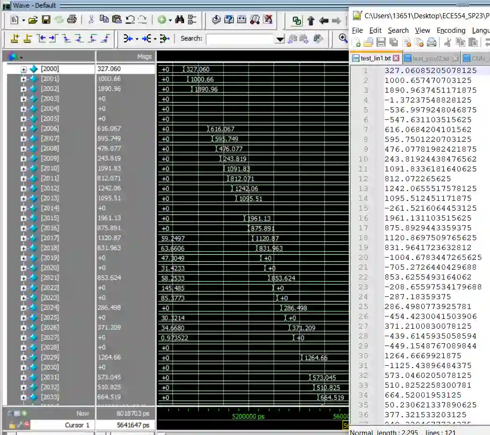Close the test_lin1.txt tab
This screenshot has height=435, width=490.
pos(396,59)
